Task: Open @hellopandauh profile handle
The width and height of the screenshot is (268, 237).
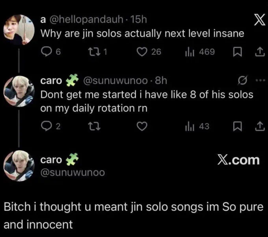Action: click(86, 19)
